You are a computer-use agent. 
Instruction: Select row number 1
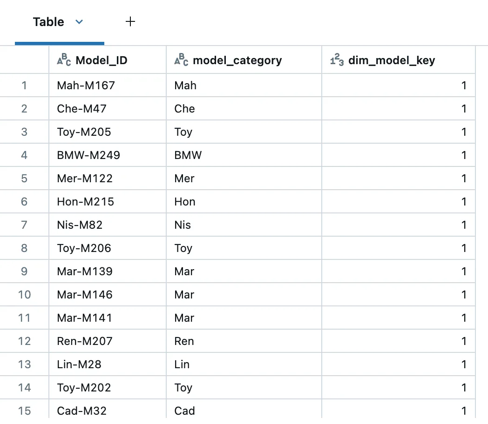(x=24, y=86)
